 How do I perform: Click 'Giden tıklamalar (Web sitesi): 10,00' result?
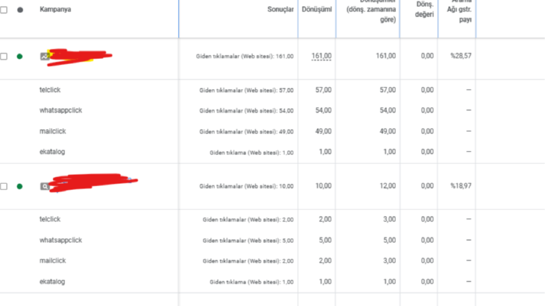pyautogui.click(x=247, y=187)
